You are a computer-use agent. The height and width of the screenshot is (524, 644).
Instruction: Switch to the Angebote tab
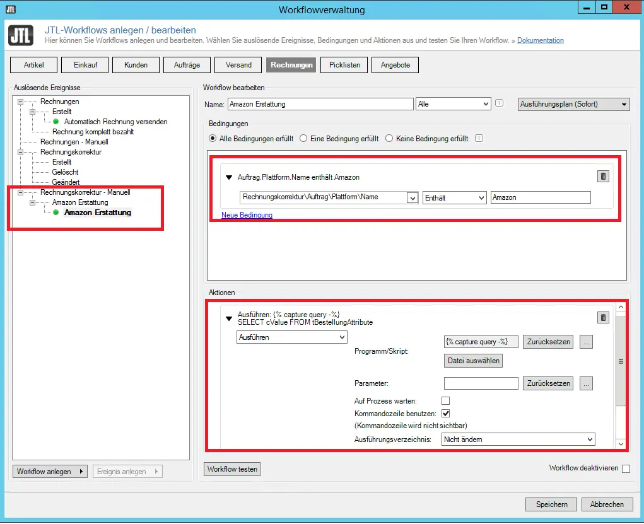pos(395,65)
